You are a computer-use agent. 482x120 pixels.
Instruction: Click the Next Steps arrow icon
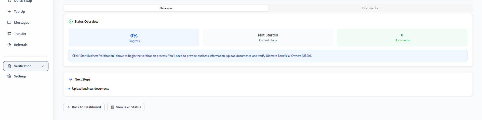coord(71,79)
